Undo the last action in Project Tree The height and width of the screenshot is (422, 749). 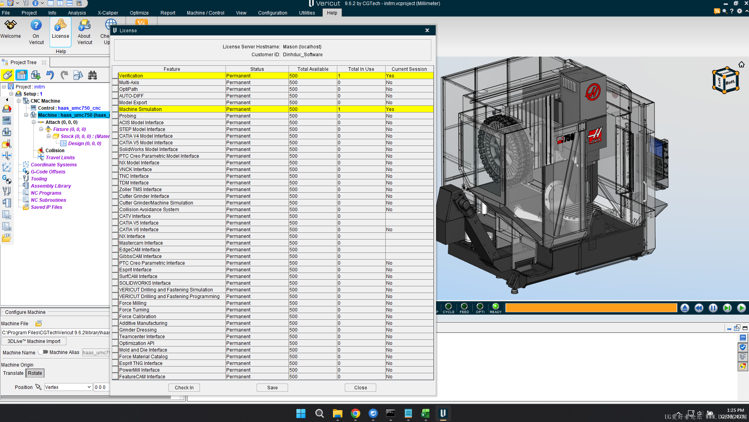click(x=50, y=75)
